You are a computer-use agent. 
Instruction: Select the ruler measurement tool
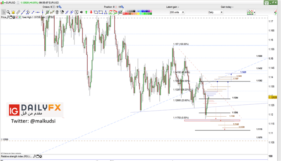(x=18, y=12)
